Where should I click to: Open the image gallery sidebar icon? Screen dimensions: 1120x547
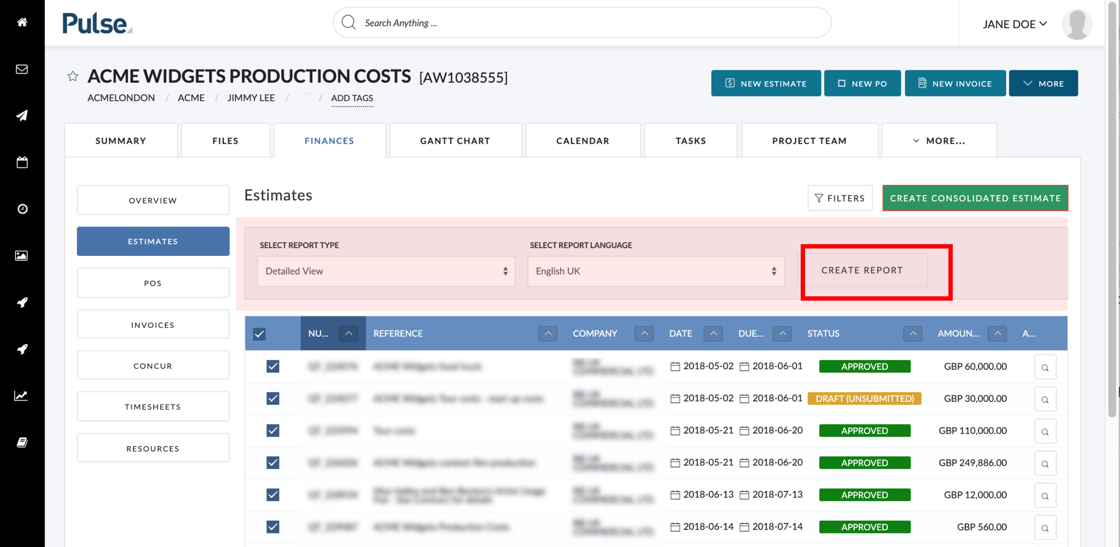(x=22, y=255)
